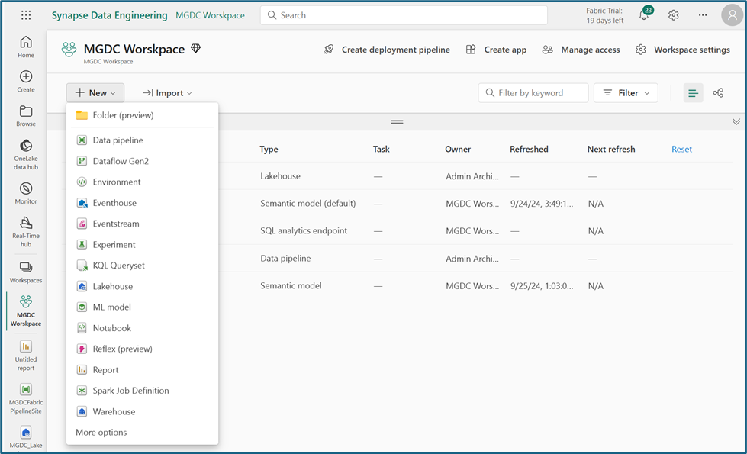Open More options in New menu

click(x=101, y=433)
